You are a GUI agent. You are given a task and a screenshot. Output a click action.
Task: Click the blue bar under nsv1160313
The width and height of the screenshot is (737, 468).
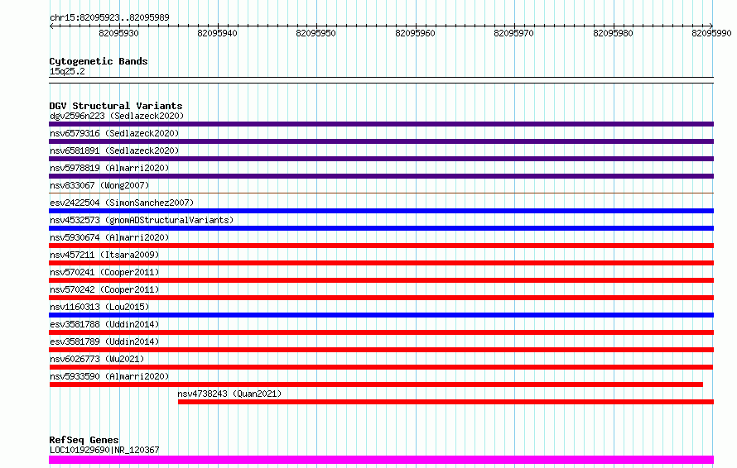[x=381, y=315]
